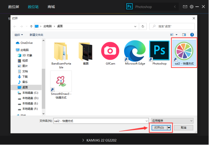This screenshot has height=145, width=209.
Task: Open 3D 对象 in the sidebar
Action: click(x=25, y=55)
